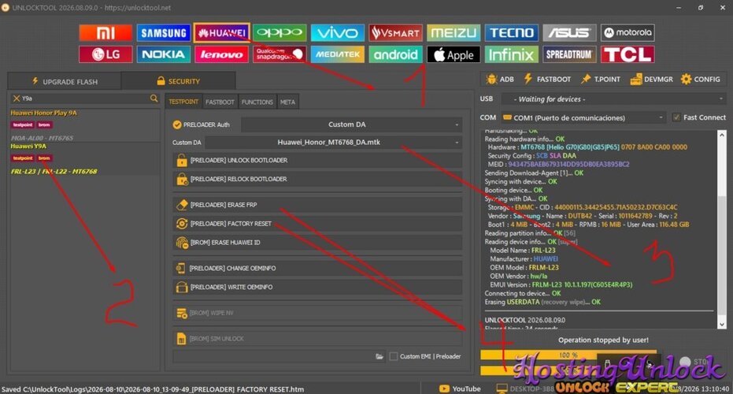Select the Infinix brand icon
733x394 pixels.
pos(512,54)
